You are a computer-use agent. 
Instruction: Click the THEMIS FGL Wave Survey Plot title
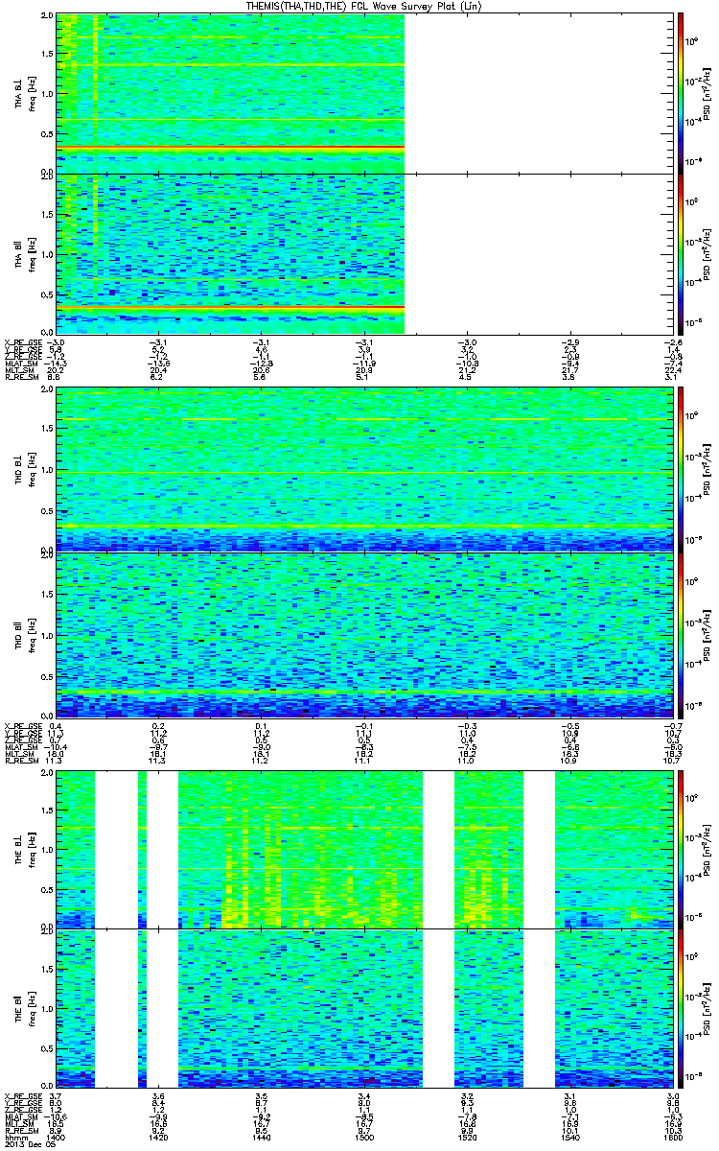365,7
